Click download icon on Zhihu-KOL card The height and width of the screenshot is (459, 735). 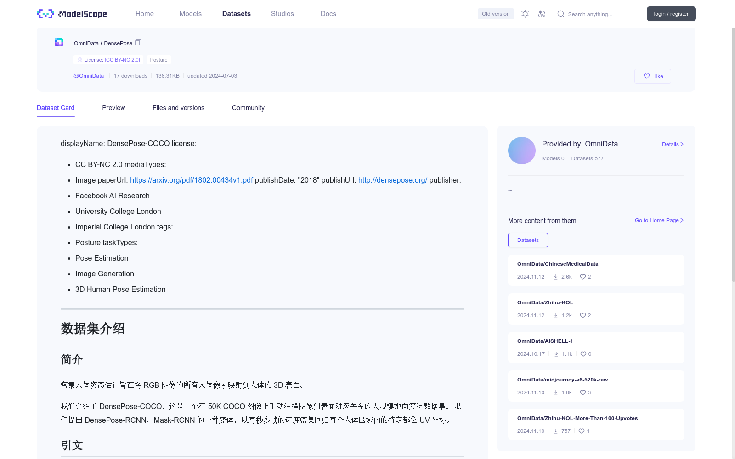(x=556, y=315)
